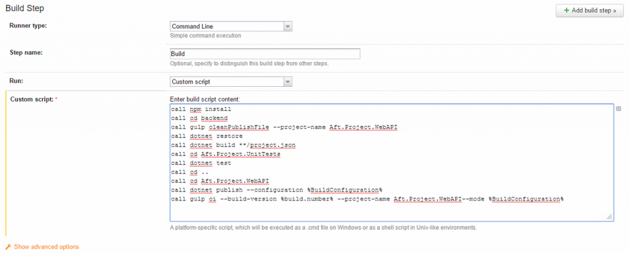Expand the Run mode dropdown arrow
630x253 pixels.
[287, 81]
